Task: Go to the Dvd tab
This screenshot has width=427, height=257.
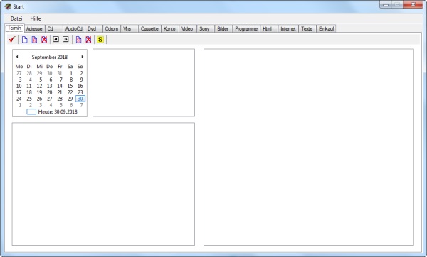Action: point(94,28)
